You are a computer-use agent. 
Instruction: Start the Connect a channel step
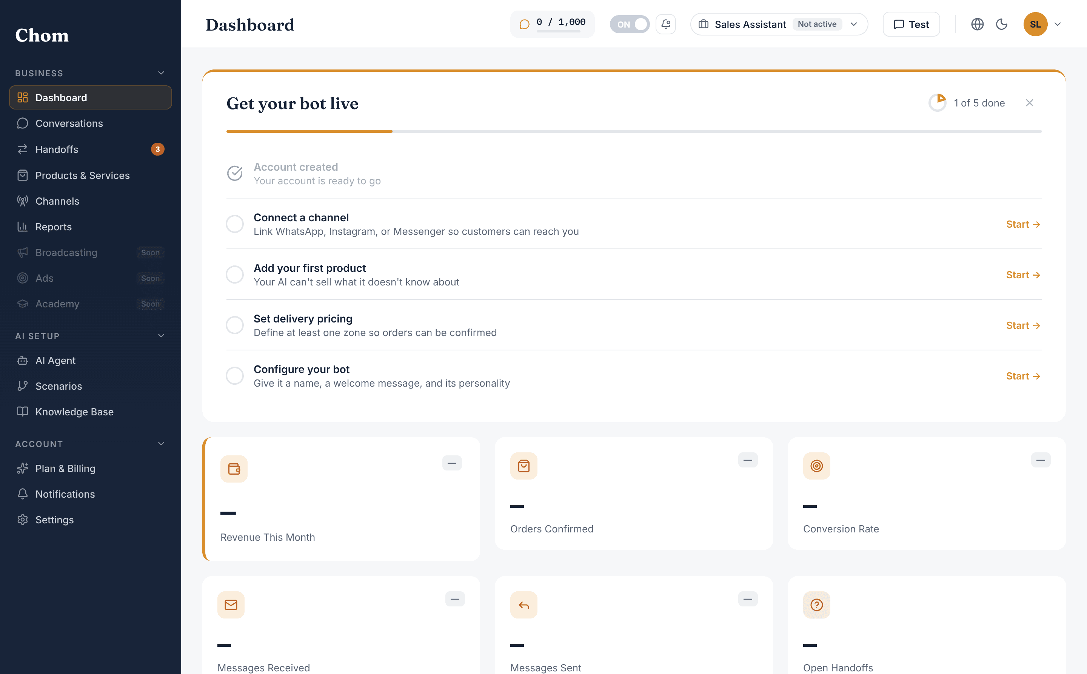click(1023, 224)
